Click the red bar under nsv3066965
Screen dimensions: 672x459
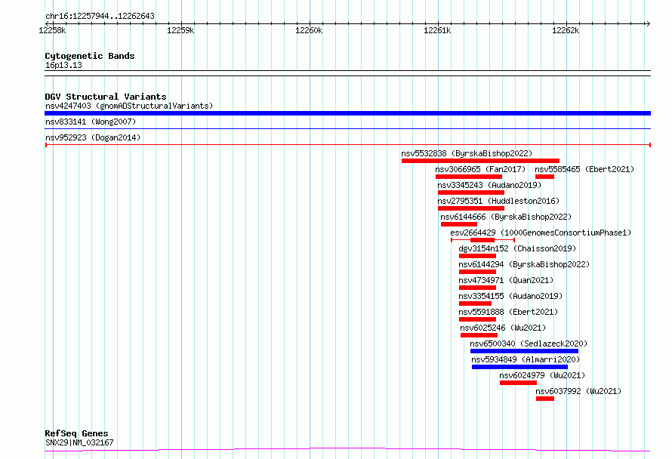(x=469, y=177)
